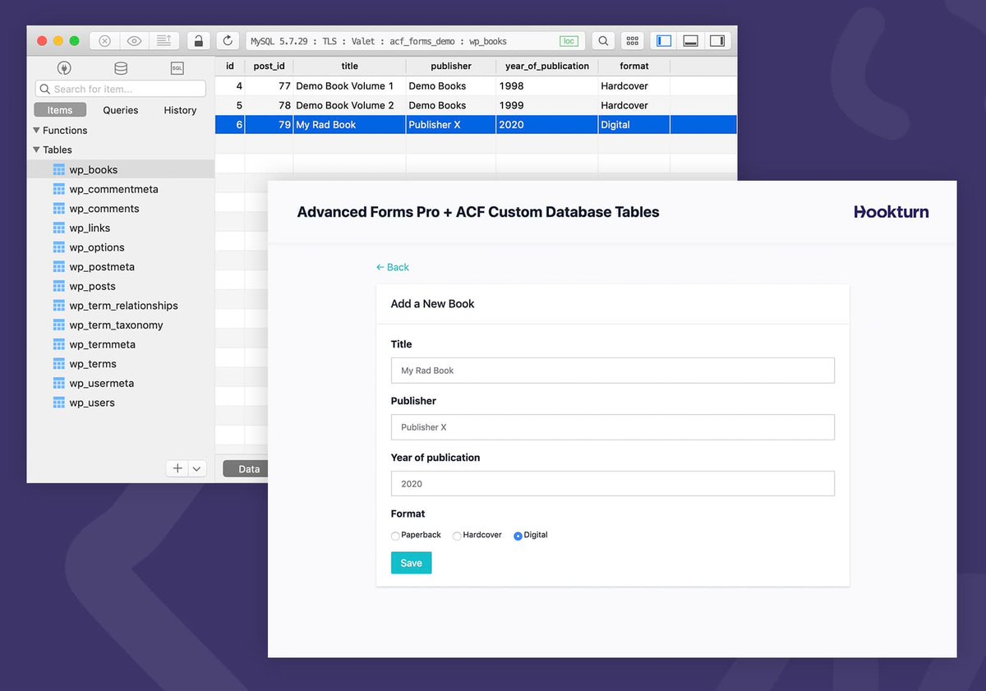Click the green loc environment tag
The height and width of the screenshot is (691, 986).
[569, 41]
